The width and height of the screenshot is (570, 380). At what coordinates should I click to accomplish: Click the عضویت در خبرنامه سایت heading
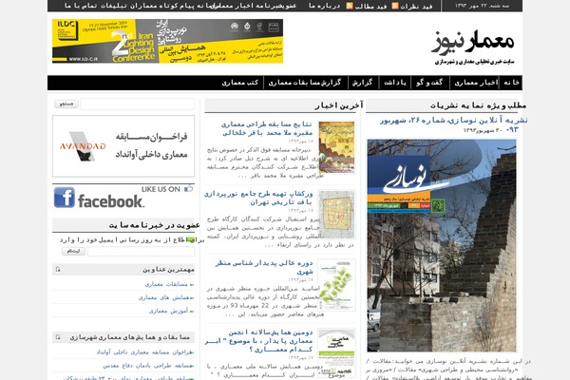(x=155, y=225)
